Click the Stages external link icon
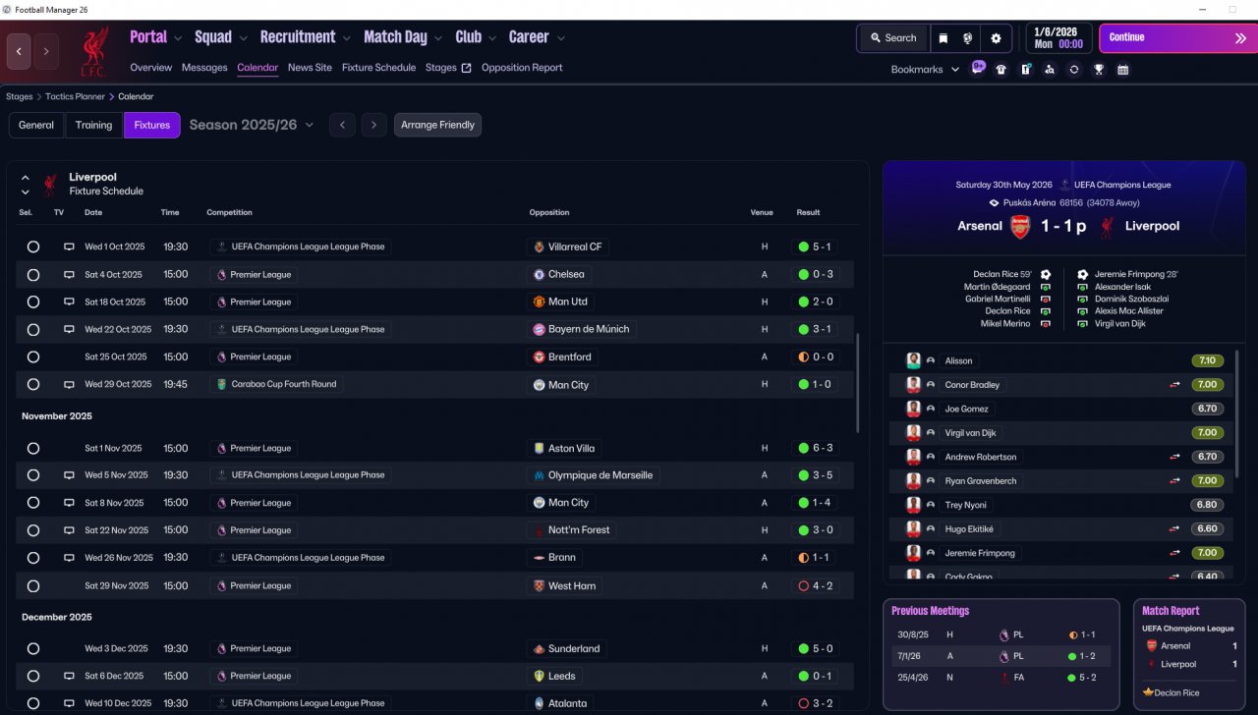This screenshot has width=1258, height=715. pyautogui.click(x=466, y=68)
